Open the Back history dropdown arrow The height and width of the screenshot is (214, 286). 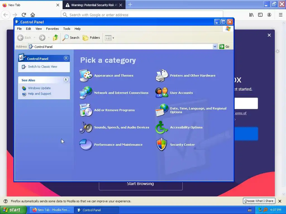coord(34,38)
